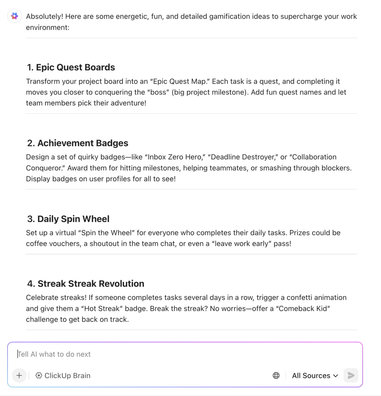Click the colorful AI flower logo

[14, 16]
